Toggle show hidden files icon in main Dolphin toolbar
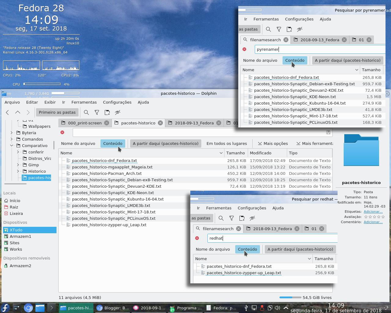This screenshot has width=391, height=313. pos(118,112)
